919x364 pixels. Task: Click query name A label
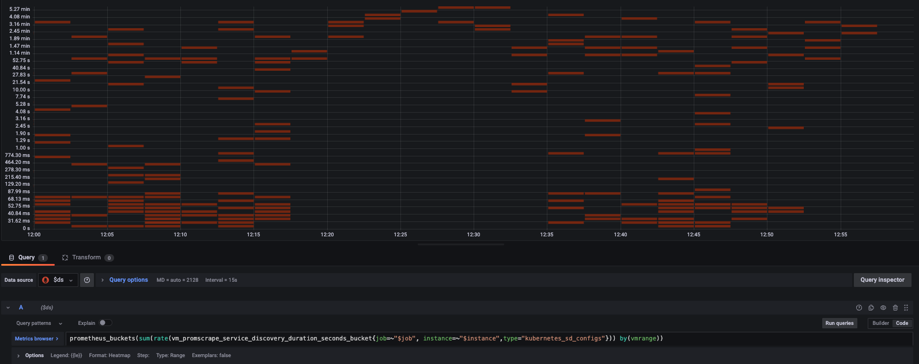pyautogui.click(x=21, y=308)
